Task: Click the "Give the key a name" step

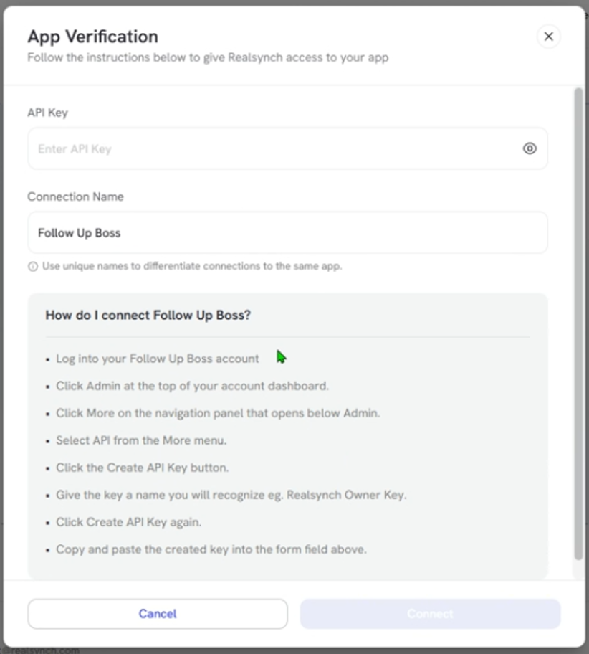Action: point(231,495)
